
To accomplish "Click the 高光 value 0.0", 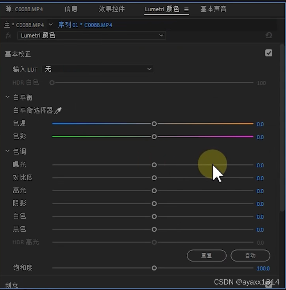I will (260, 191).
